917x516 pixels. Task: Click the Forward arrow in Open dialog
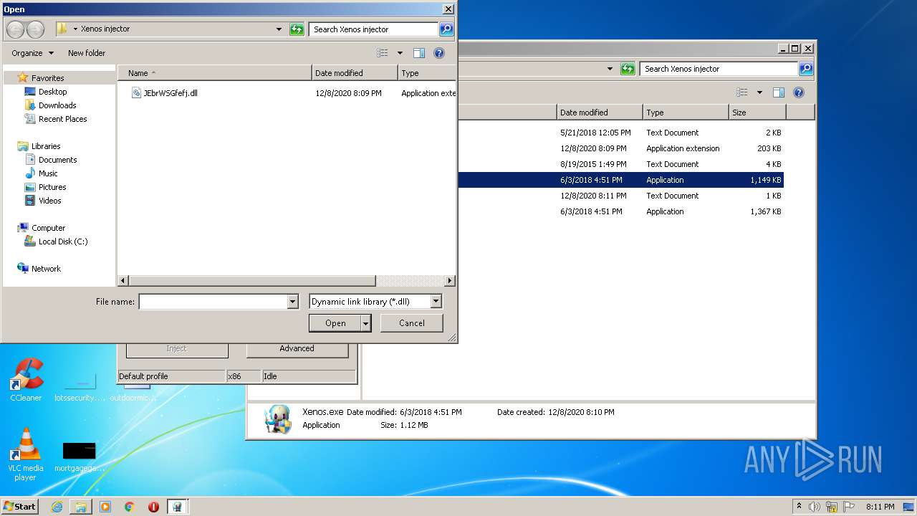[35, 29]
